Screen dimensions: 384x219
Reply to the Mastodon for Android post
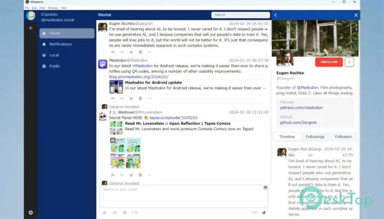[x=112, y=99]
